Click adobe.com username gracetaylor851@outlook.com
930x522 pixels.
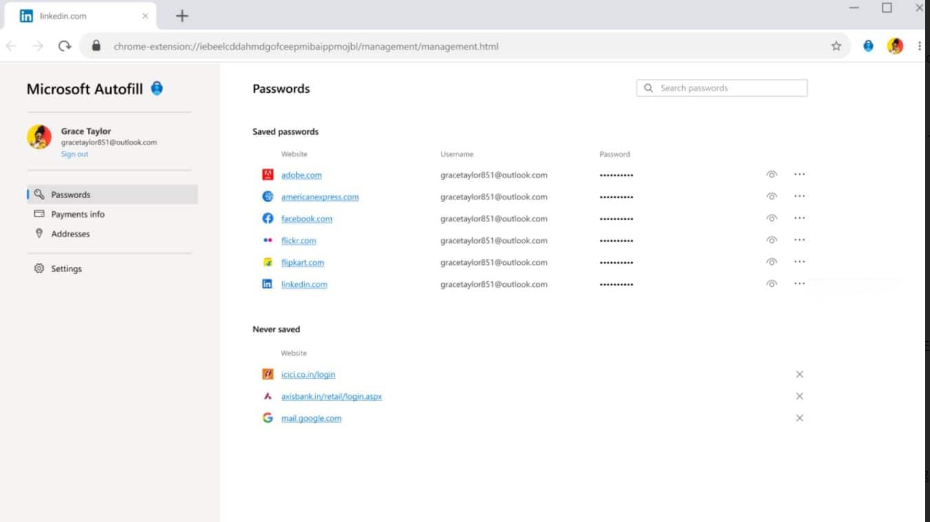click(494, 175)
